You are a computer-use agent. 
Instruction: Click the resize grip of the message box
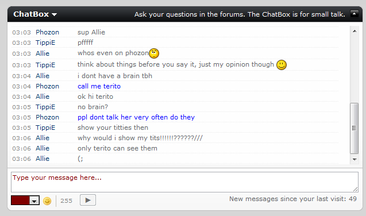tap(355, 190)
